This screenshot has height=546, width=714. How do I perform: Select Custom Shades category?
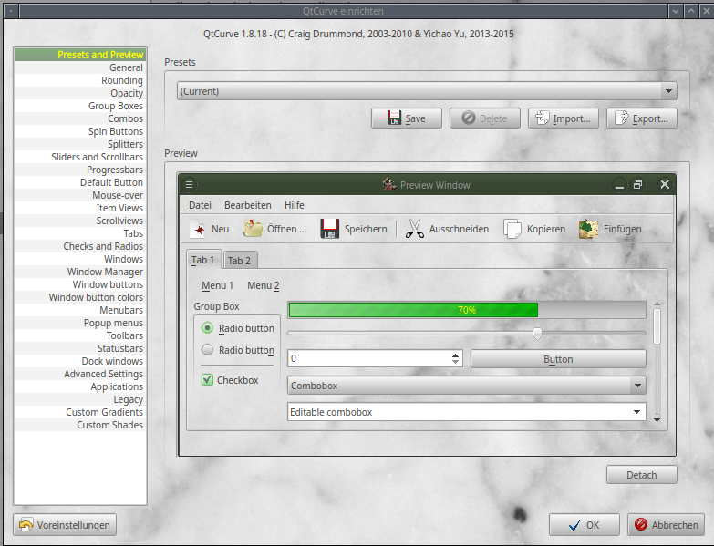(80, 424)
